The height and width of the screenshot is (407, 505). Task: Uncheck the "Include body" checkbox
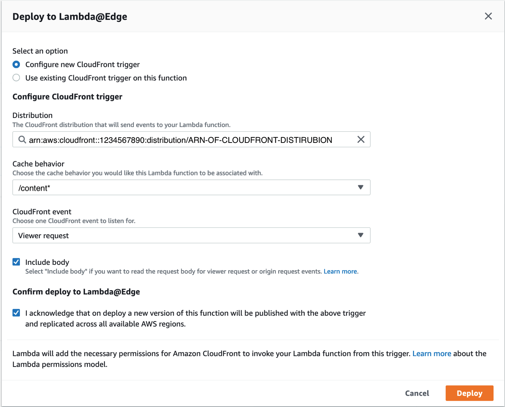tap(16, 262)
